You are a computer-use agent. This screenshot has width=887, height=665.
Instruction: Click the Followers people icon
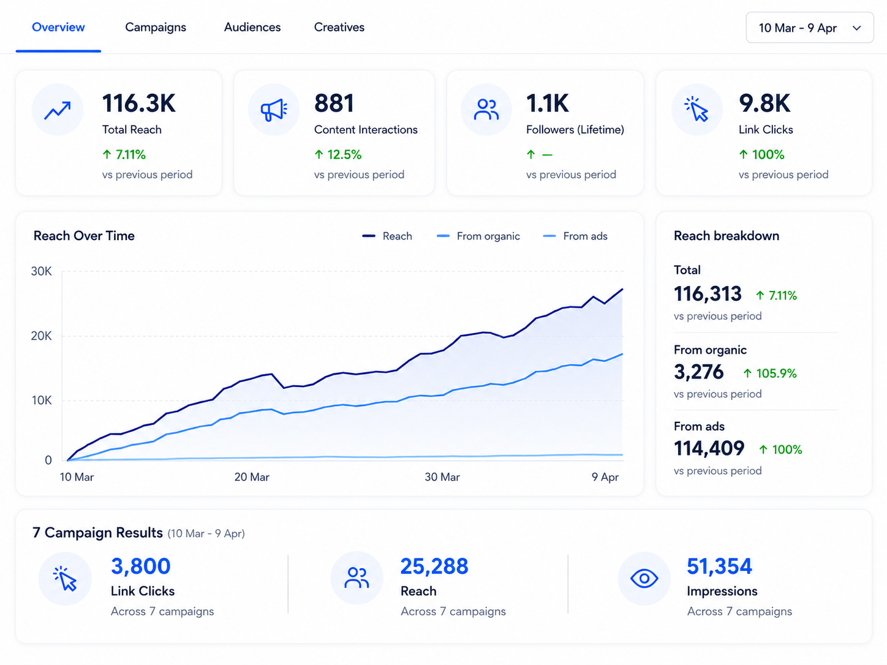486,110
